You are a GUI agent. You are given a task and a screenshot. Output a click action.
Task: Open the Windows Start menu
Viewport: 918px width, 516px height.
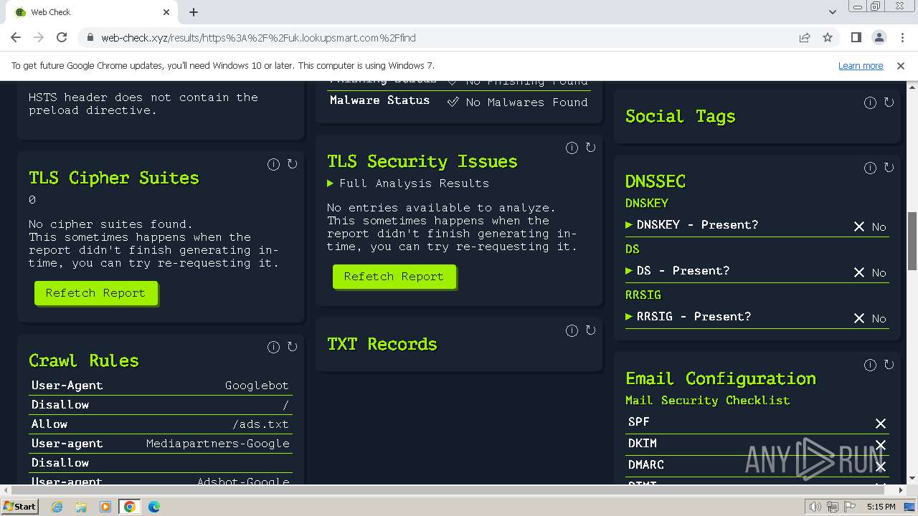pos(19,507)
